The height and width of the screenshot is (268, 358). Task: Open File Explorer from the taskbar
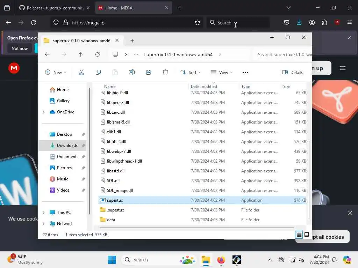(206, 260)
